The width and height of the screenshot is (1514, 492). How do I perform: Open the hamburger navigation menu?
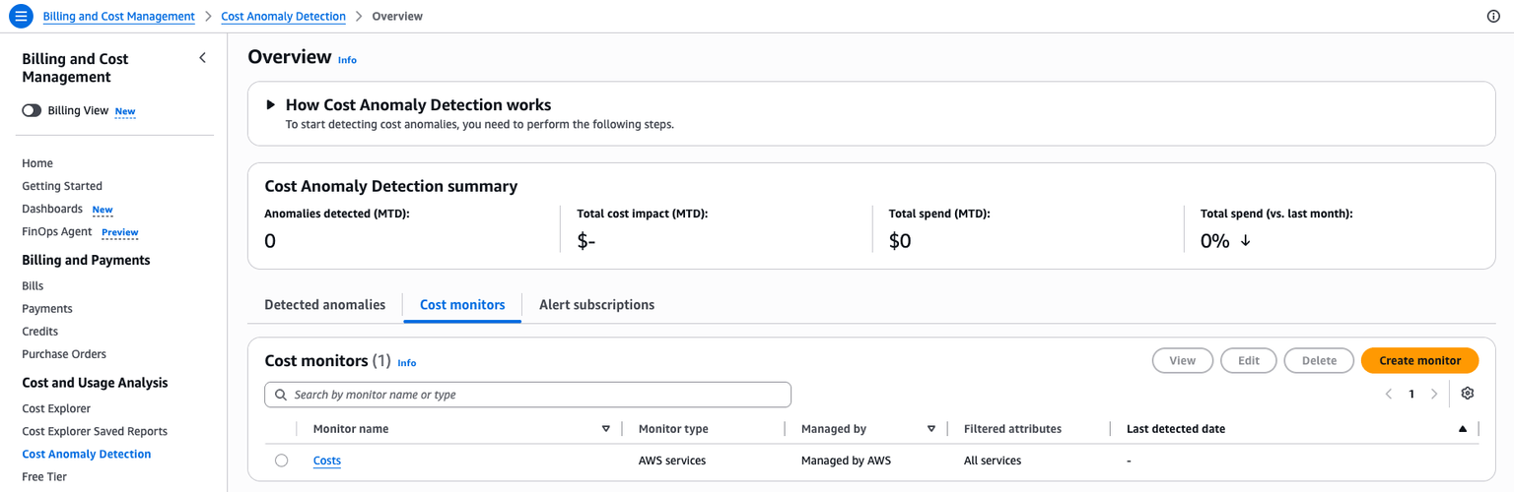coord(21,17)
